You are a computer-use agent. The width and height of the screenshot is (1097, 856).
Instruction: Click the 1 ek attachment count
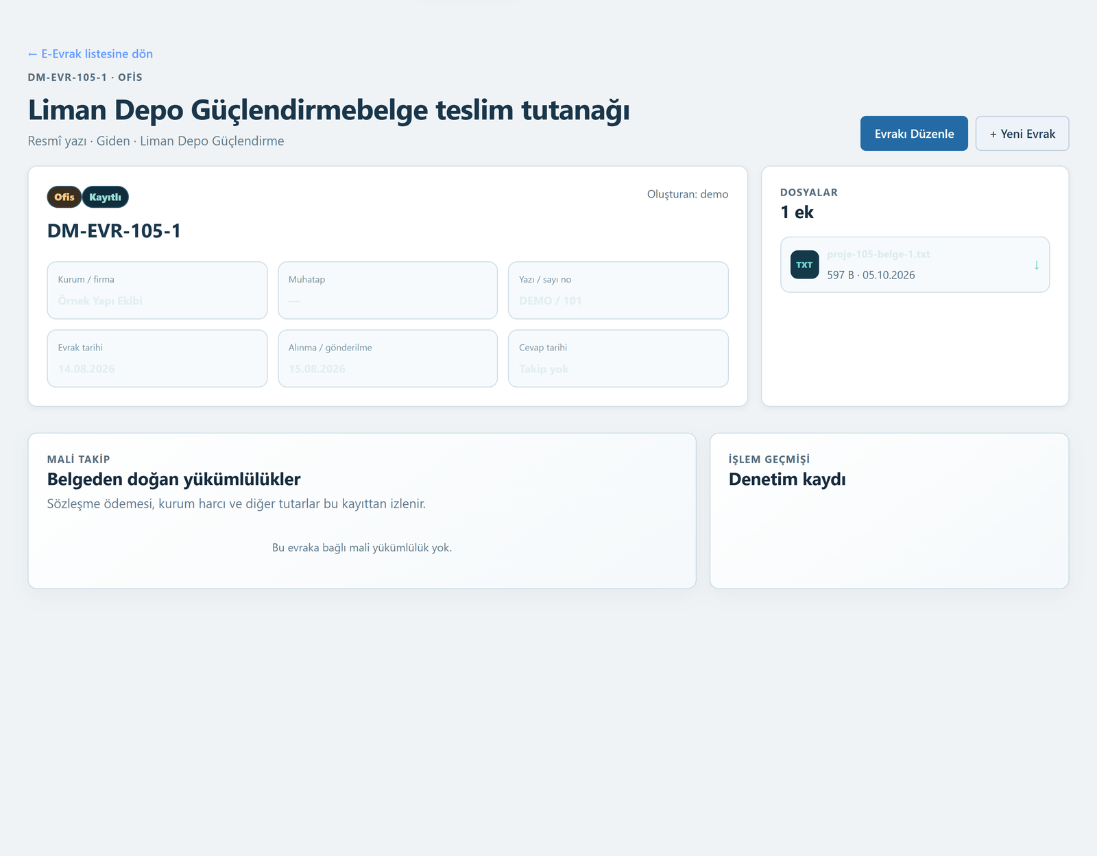(x=797, y=213)
